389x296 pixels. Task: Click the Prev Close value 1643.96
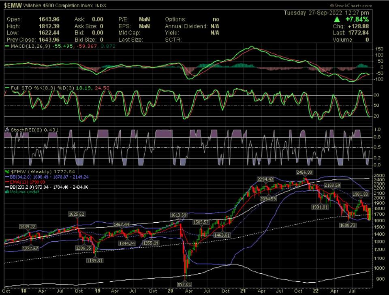click(x=49, y=40)
